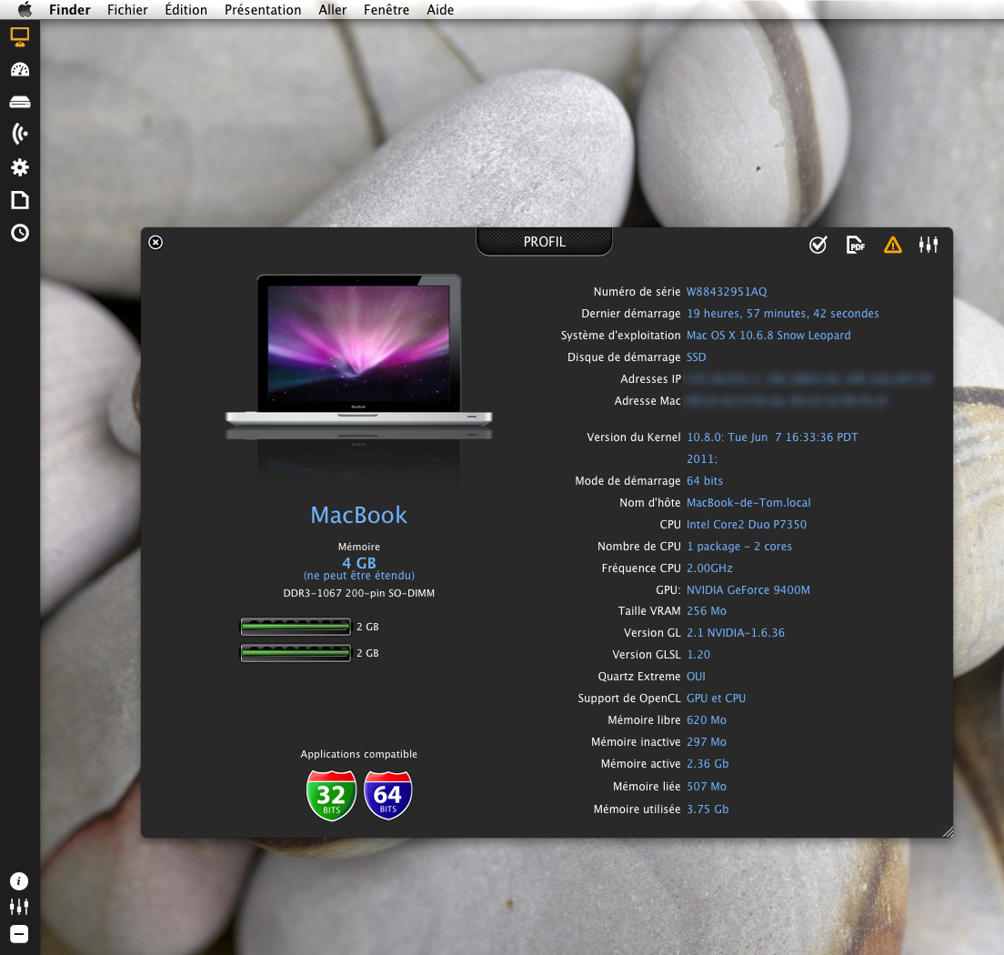Click the 297 Mo inactive memory value
The width and height of the screenshot is (1004, 955).
pos(707,741)
